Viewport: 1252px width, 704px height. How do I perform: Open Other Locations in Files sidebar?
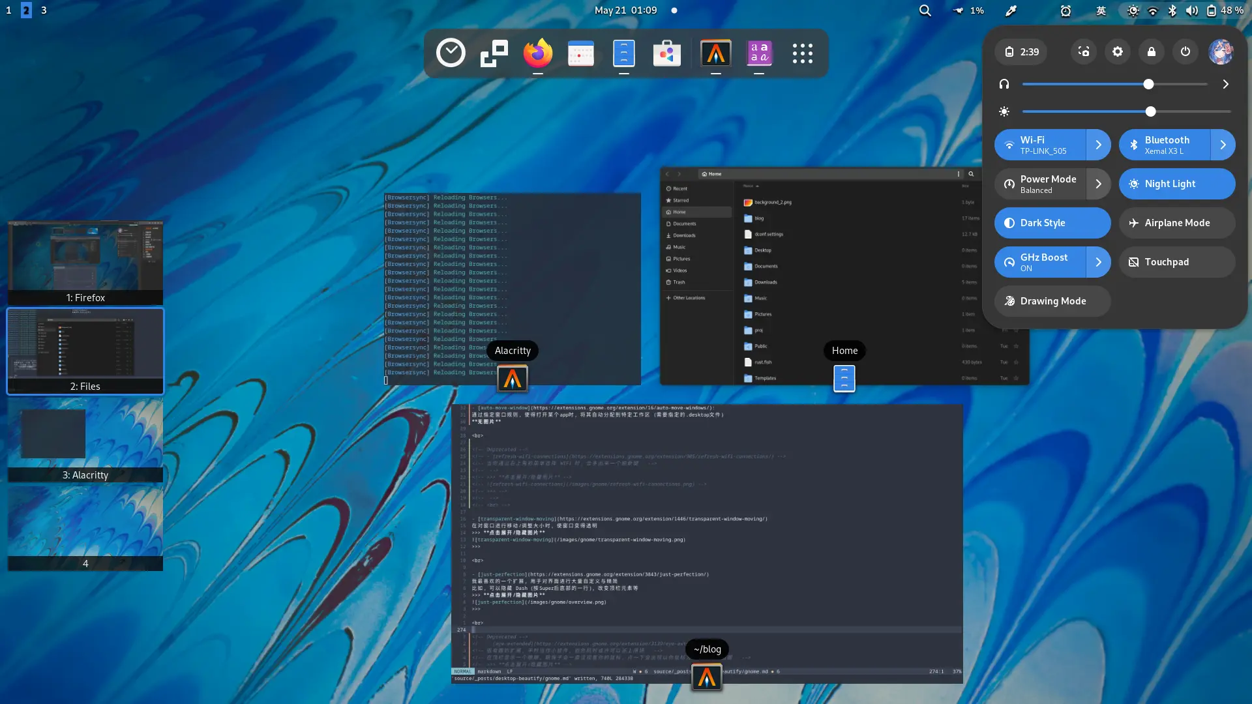697,298
